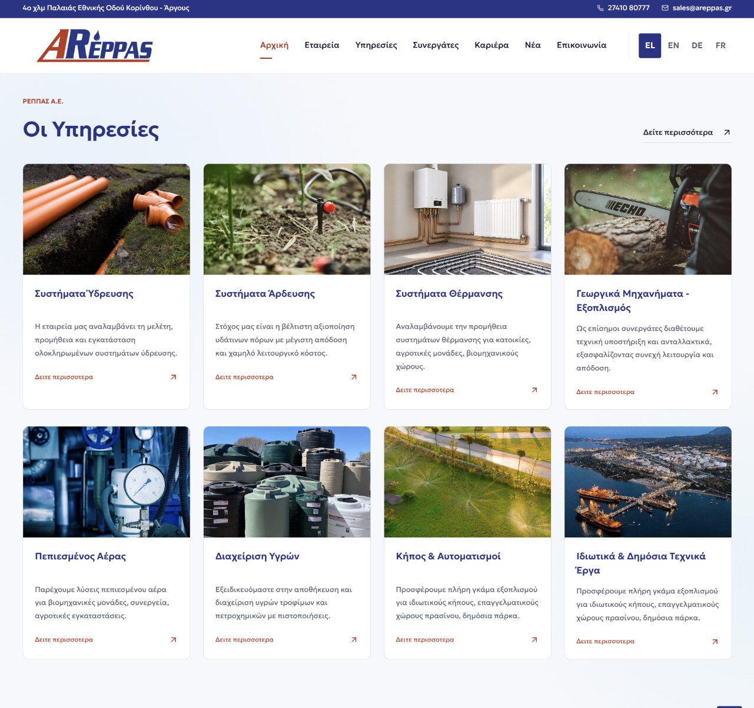Click arrow icon in Συστήματα Ύδρευσης card

click(x=174, y=377)
